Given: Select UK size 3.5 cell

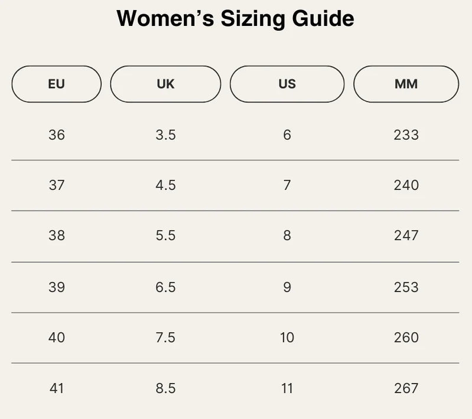Looking at the screenshot, I should coord(165,135).
